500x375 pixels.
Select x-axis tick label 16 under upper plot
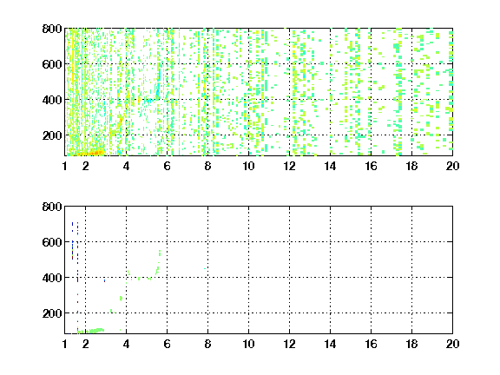371,166
